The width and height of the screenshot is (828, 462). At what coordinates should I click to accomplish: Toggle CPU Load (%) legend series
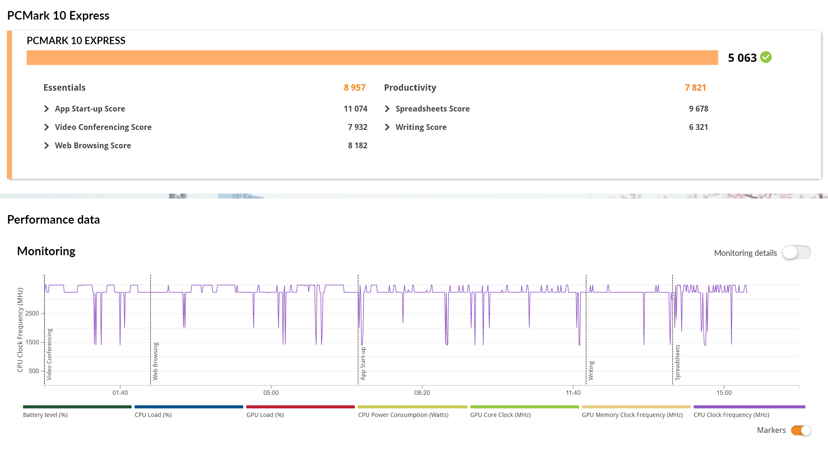click(189, 411)
